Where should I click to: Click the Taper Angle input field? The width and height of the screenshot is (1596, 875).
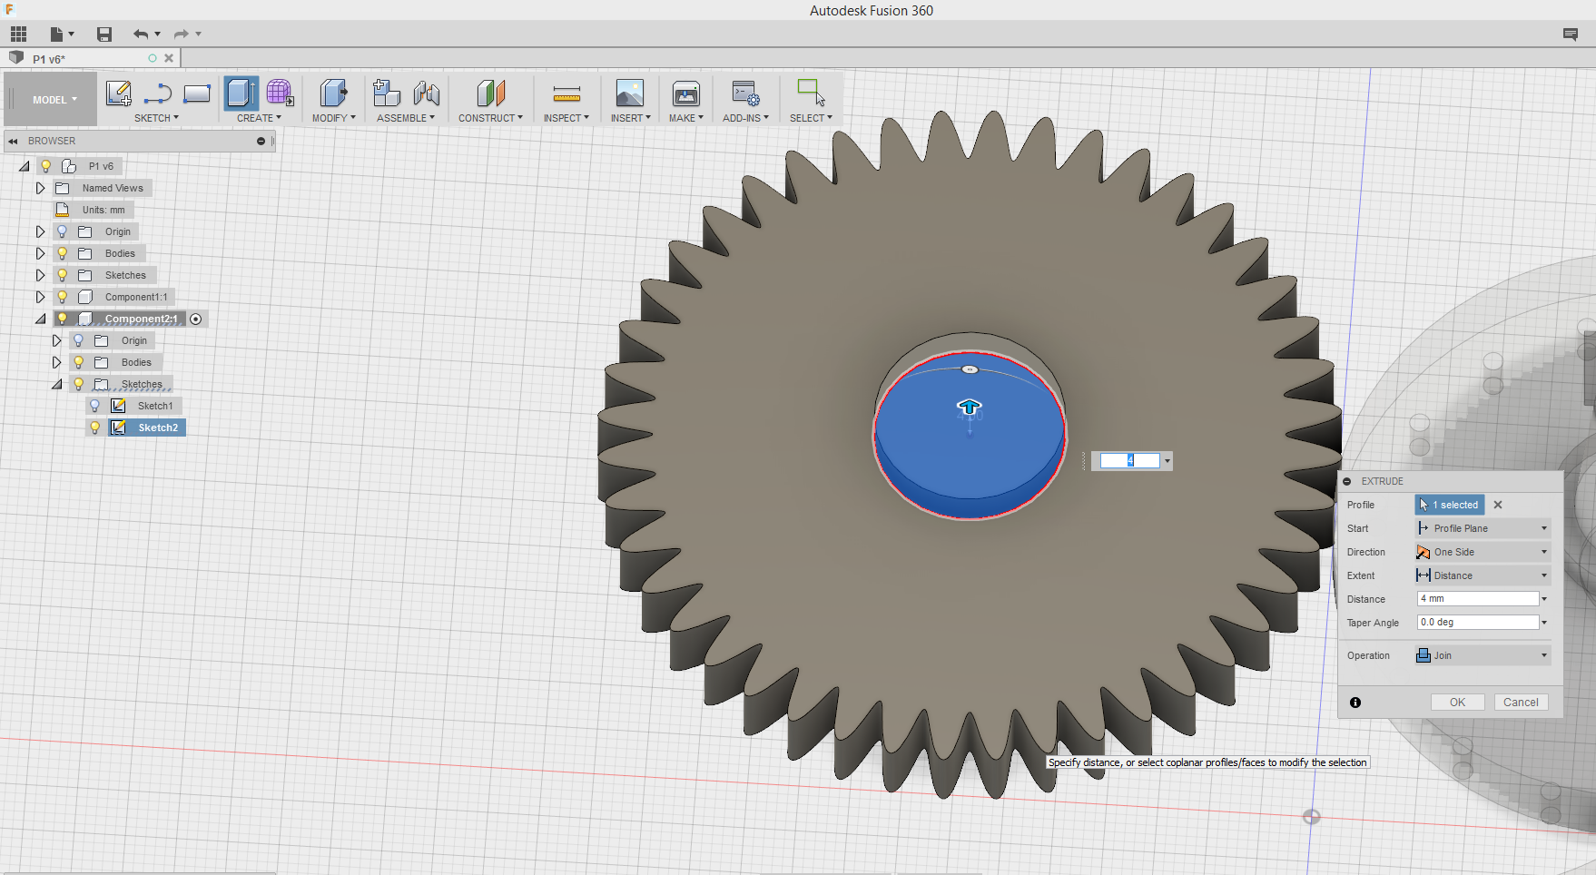pos(1477,622)
